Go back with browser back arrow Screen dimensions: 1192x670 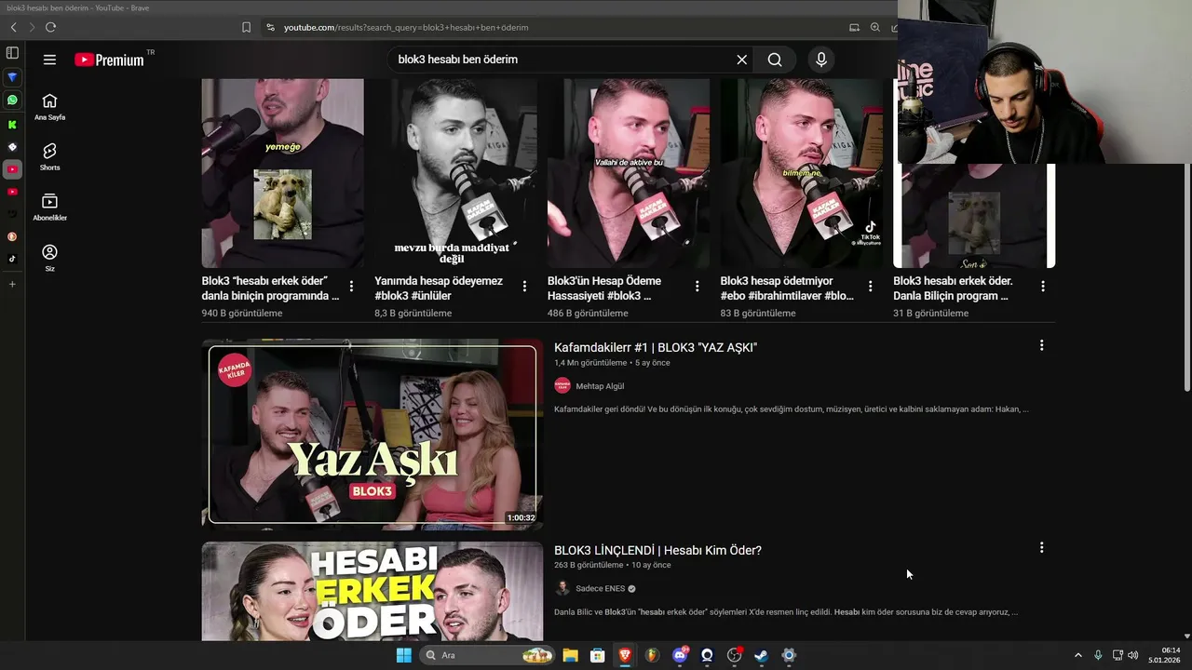13,27
